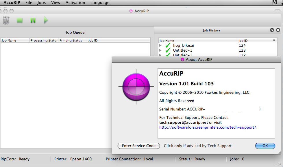
Task: Click the techsupport@accurip.net email text
Action: (x=184, y=123)
